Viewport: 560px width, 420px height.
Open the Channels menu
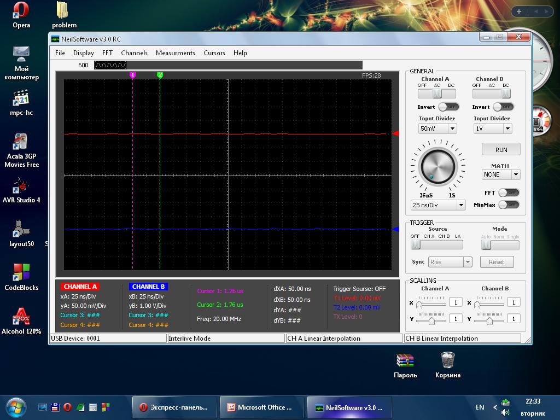tap(134, 53)
